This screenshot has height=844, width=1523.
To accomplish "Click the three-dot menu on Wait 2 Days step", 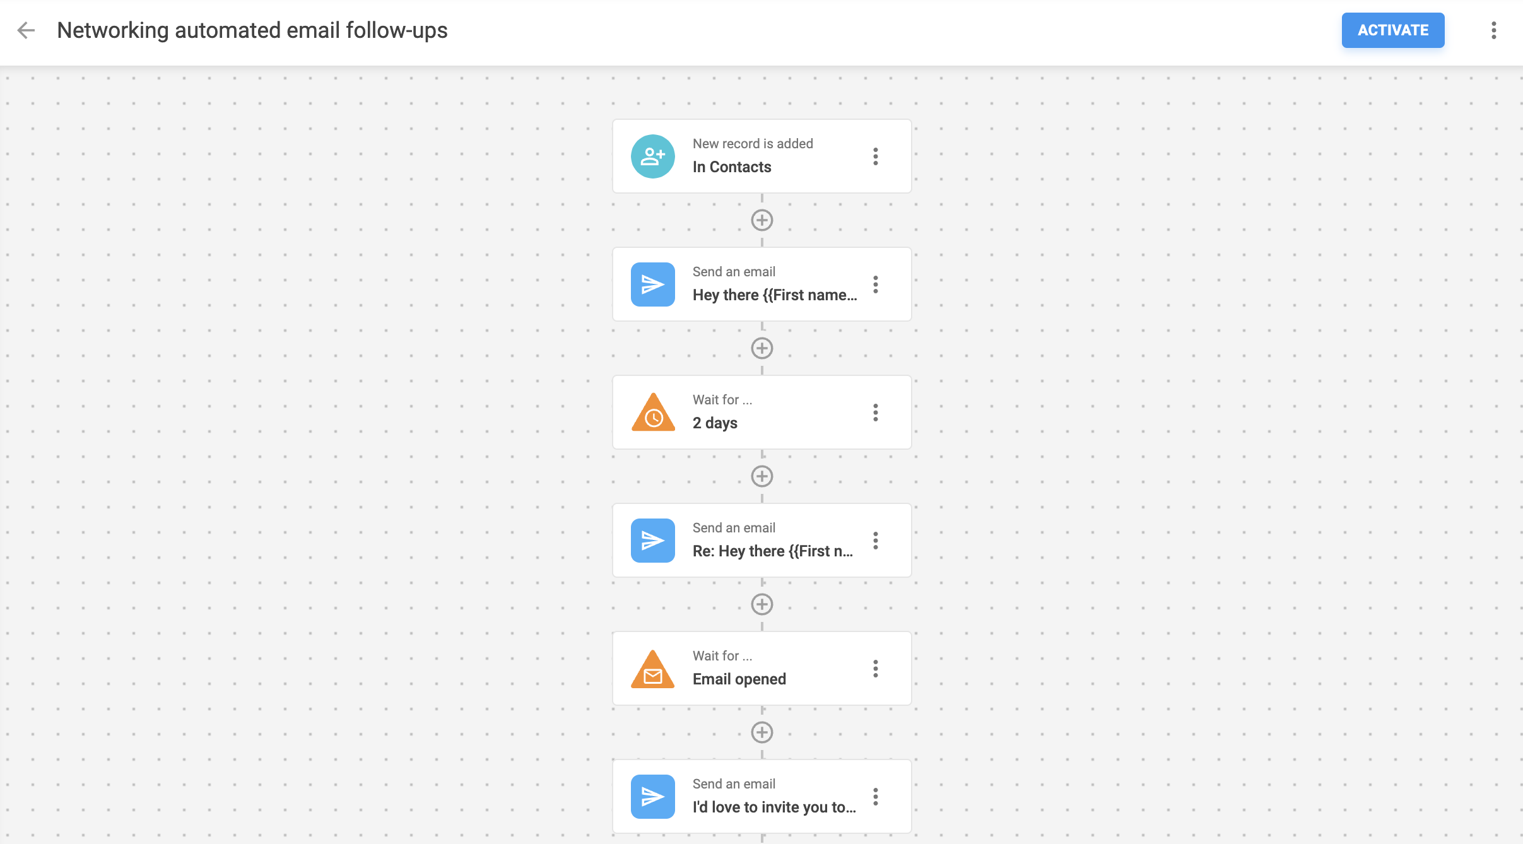I will click(x=876, y=412).
